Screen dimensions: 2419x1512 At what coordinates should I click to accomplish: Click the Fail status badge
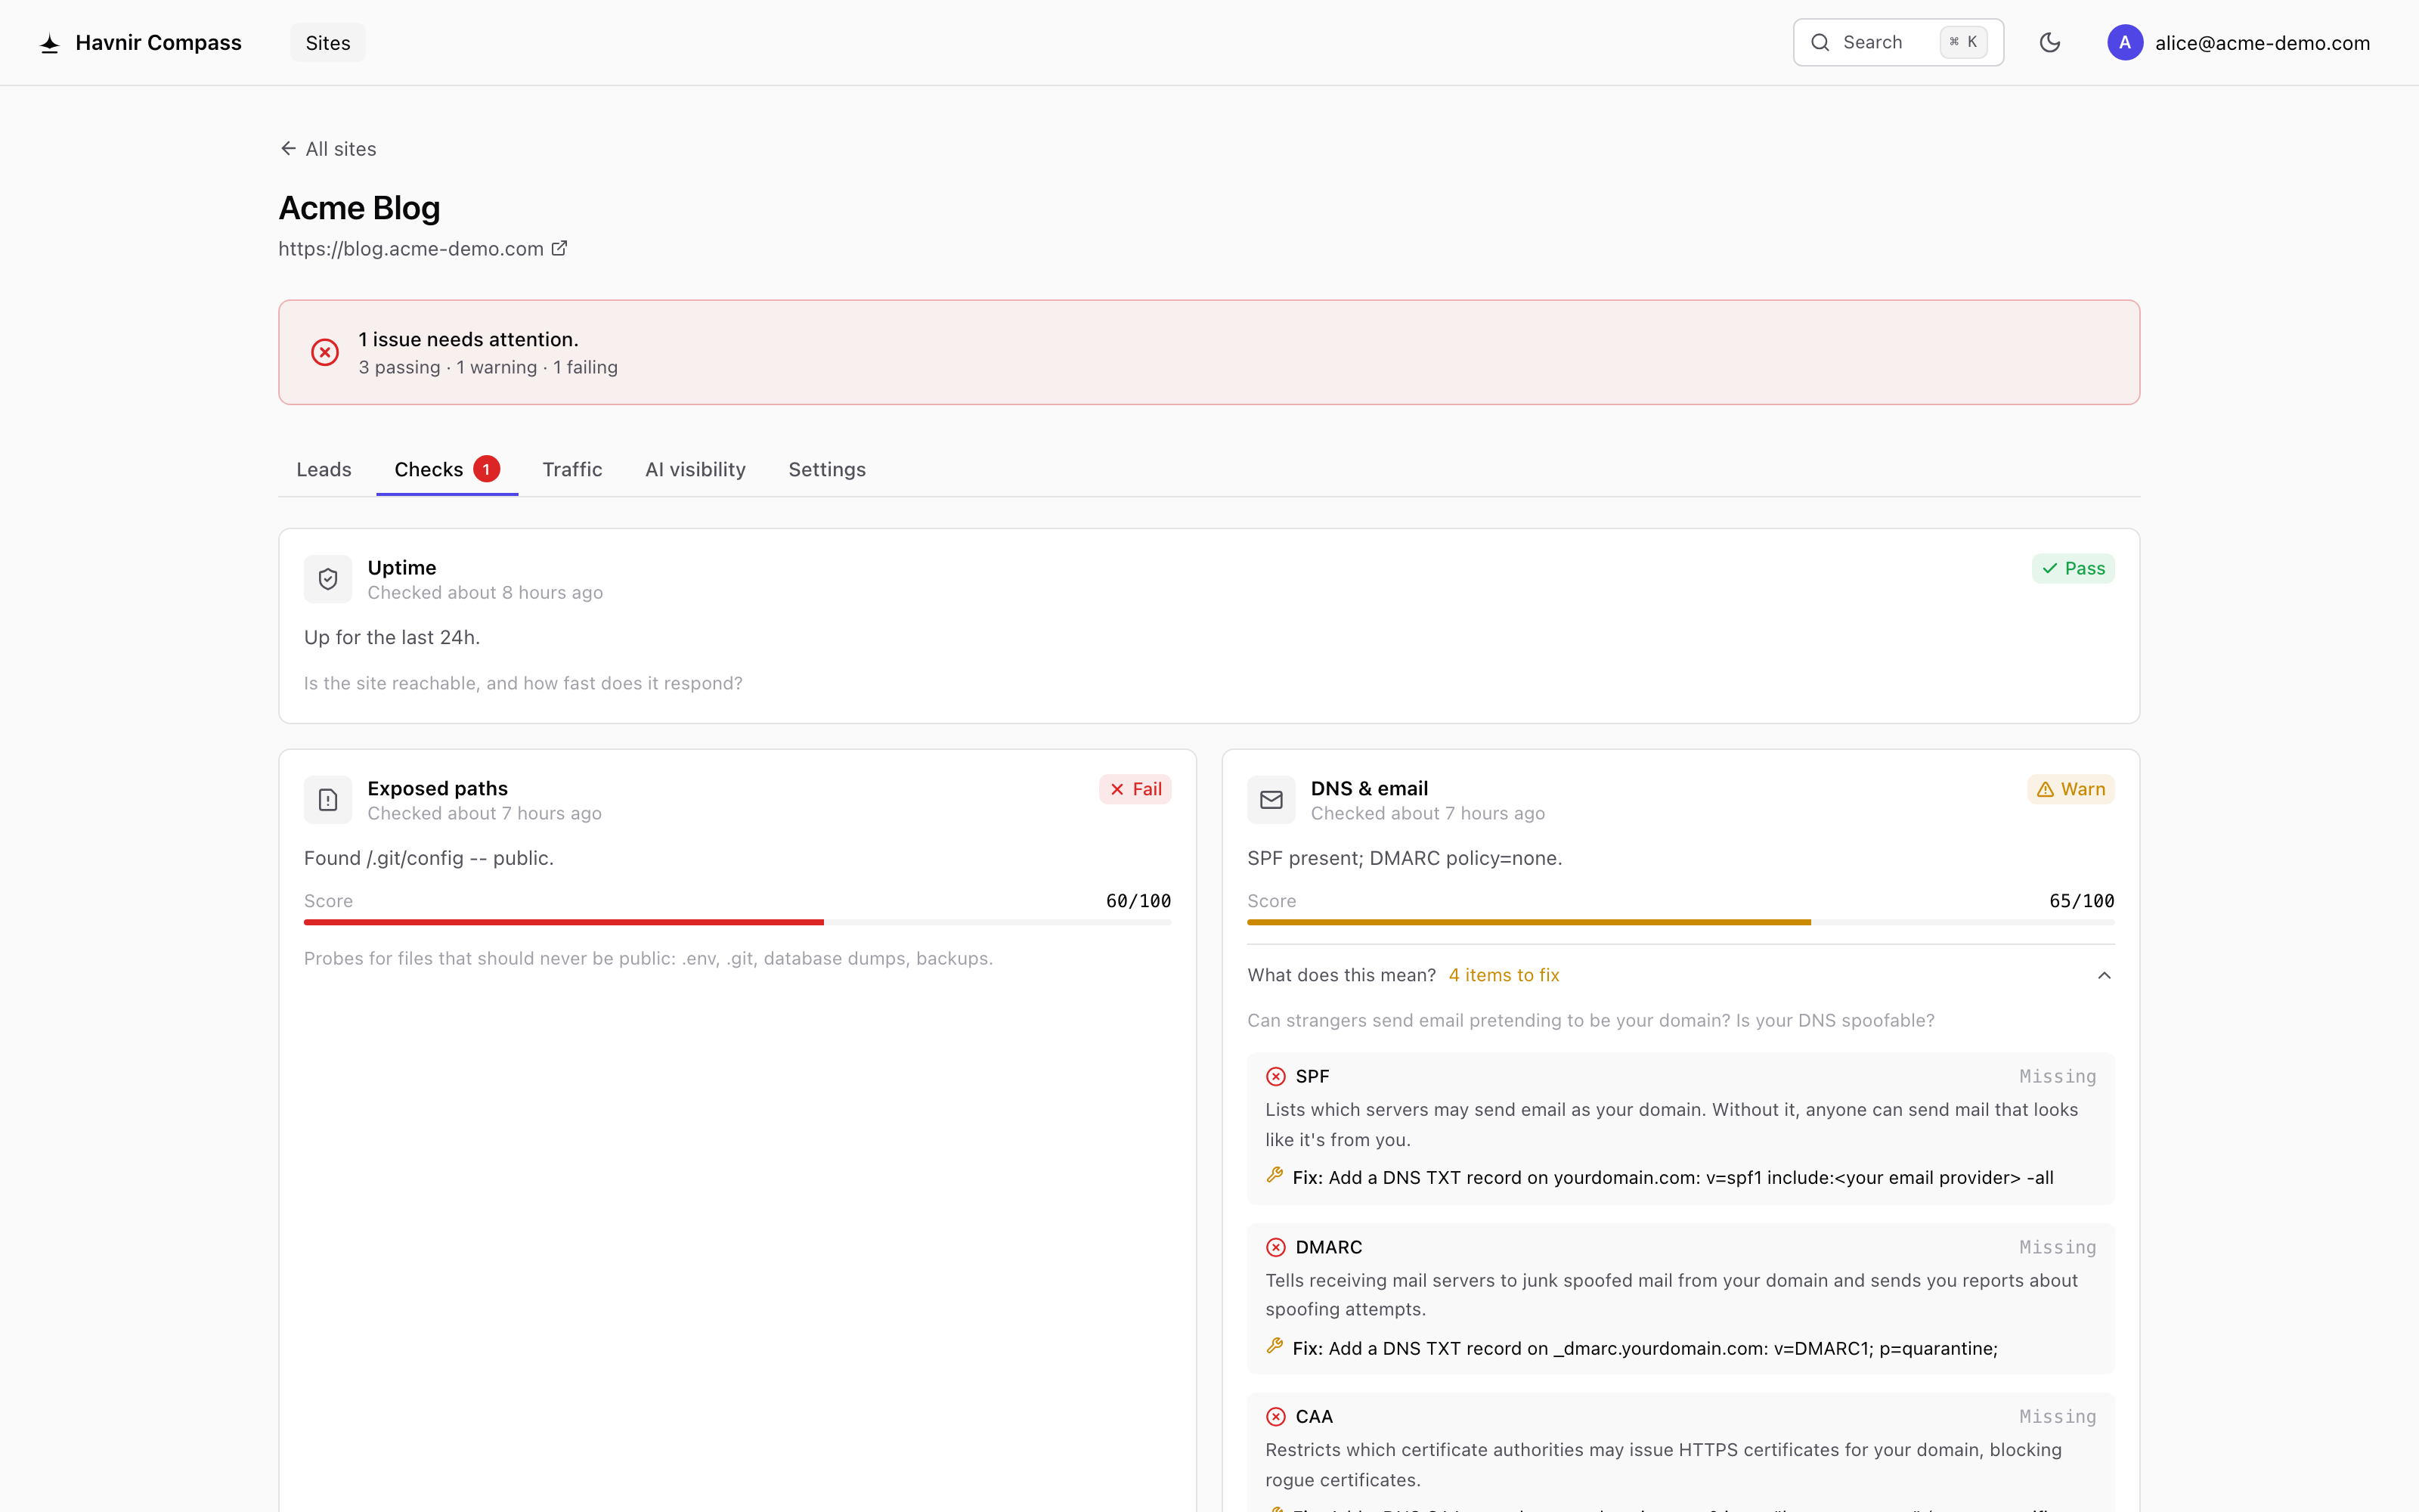(x=1135, y=789)
